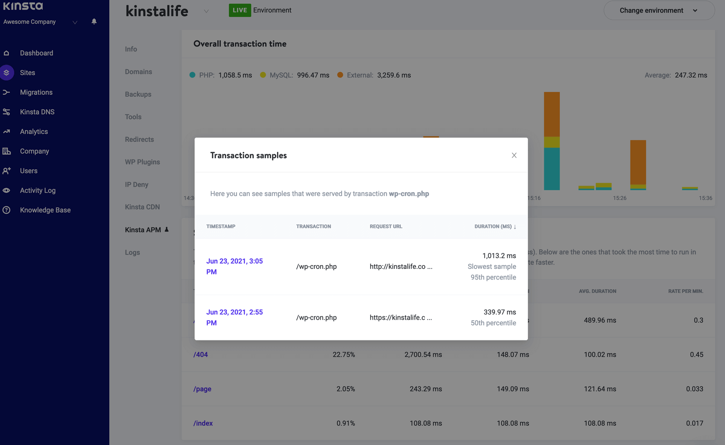Close the Transaction samples dialog
This screenshot has height=445, width=725.
(514, 155)
